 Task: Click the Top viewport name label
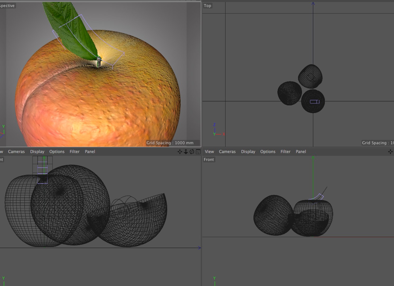pos(208,6)
